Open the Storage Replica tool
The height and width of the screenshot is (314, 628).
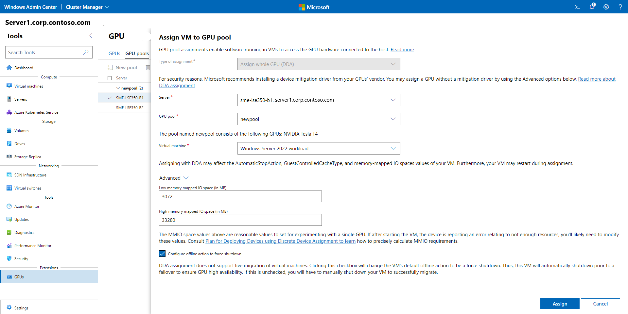click(x=28, y=157)
